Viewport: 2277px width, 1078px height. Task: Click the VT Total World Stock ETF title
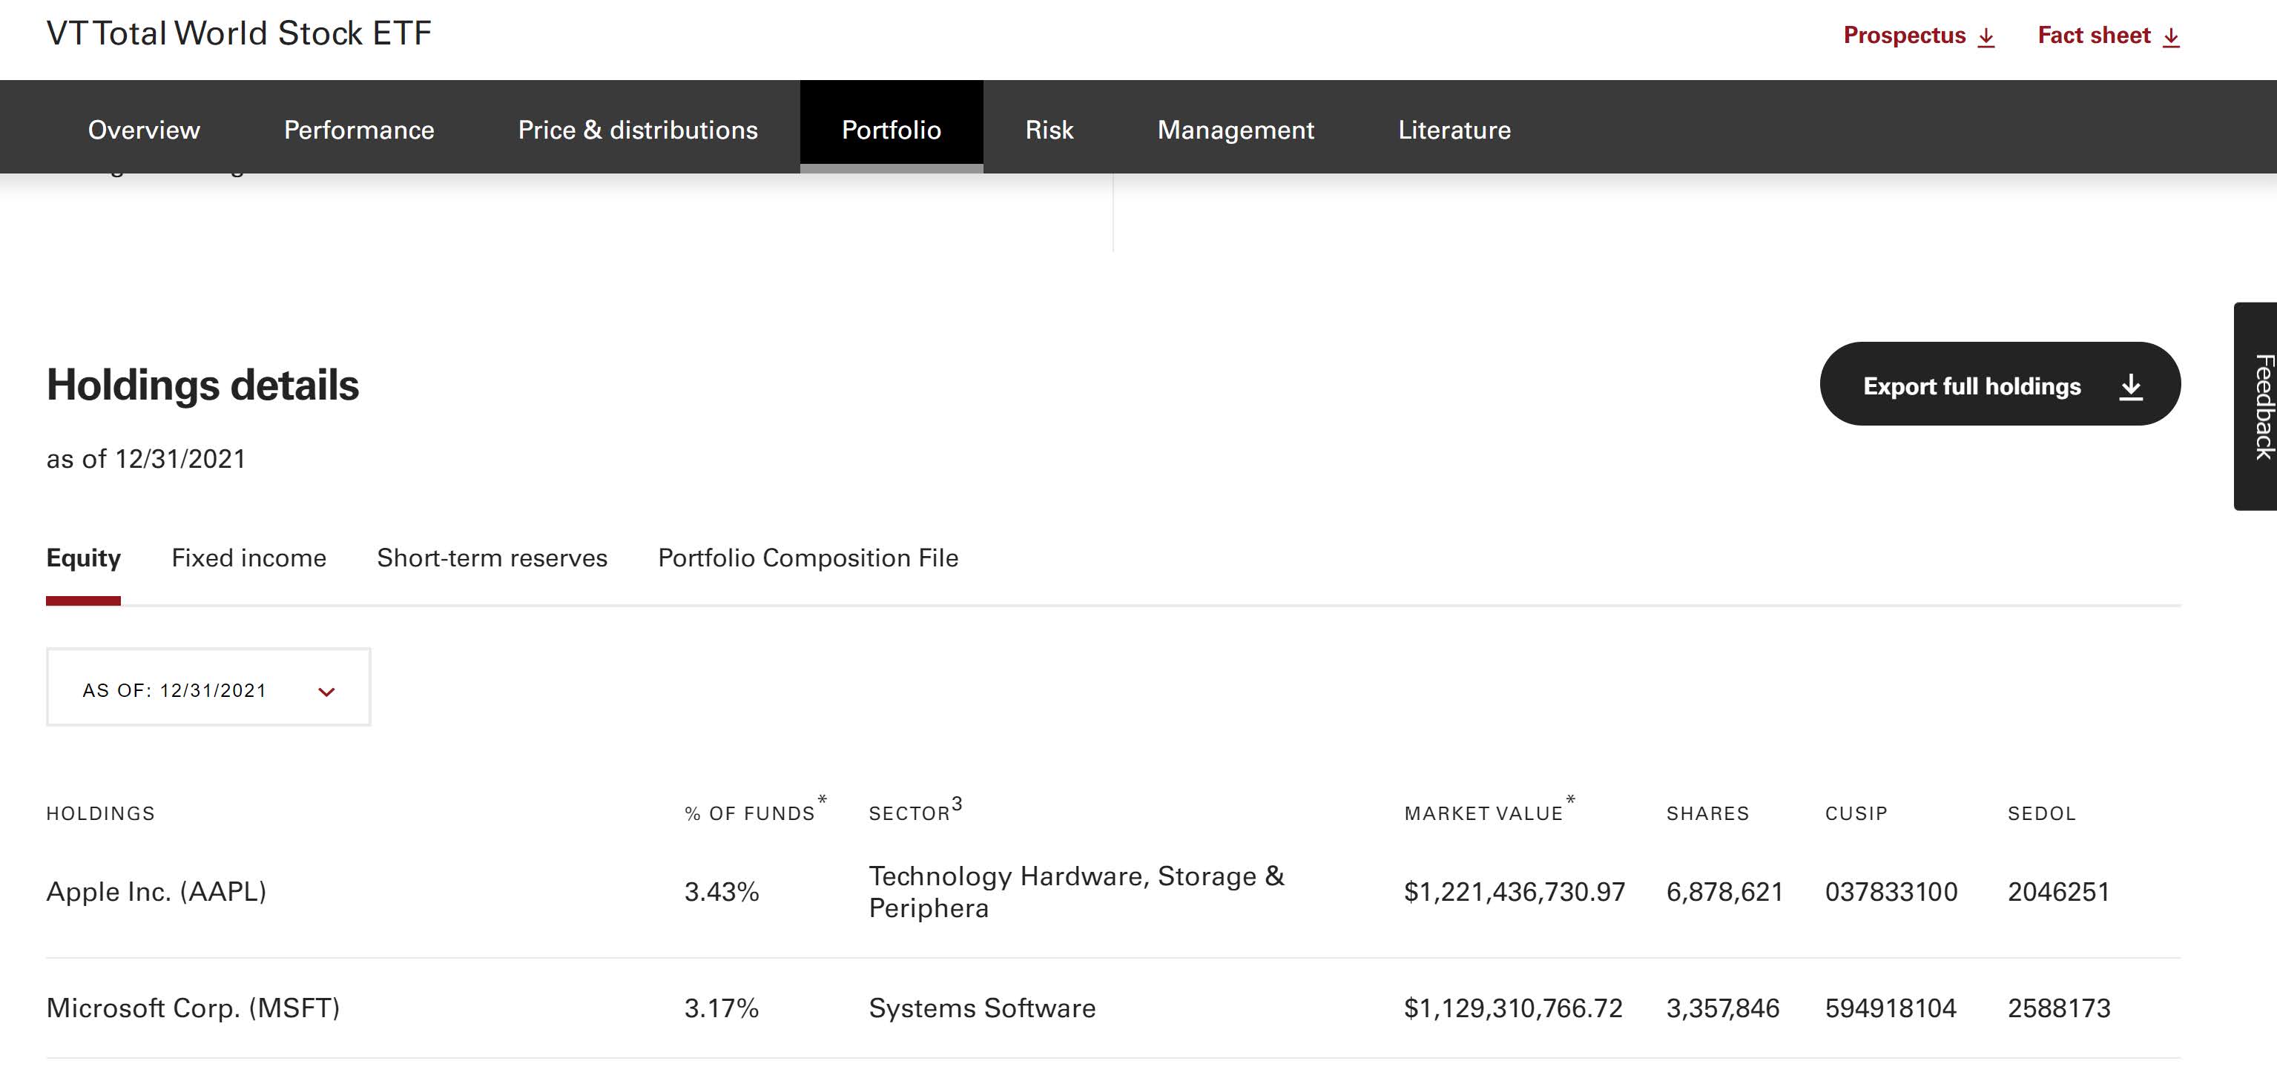click(x=239, y=33)
